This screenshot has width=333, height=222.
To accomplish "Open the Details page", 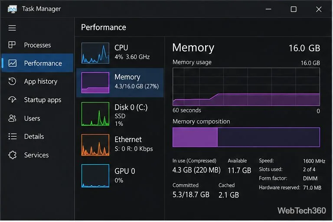I will click(37, 137).
